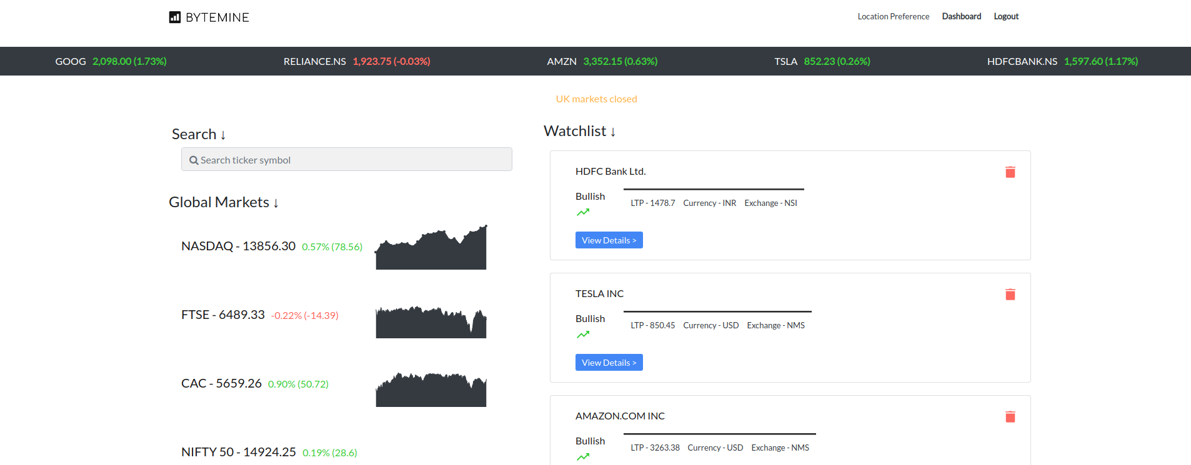This screenshot has width=1191, height=465.
Task: Open Location Preference page
Action: click(x=893, y=16)
